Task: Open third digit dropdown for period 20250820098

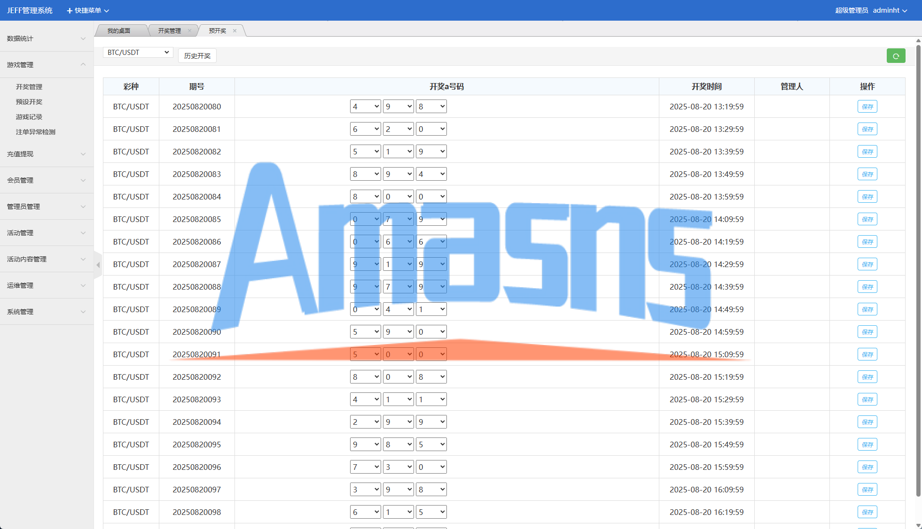Action: [431, 512]
